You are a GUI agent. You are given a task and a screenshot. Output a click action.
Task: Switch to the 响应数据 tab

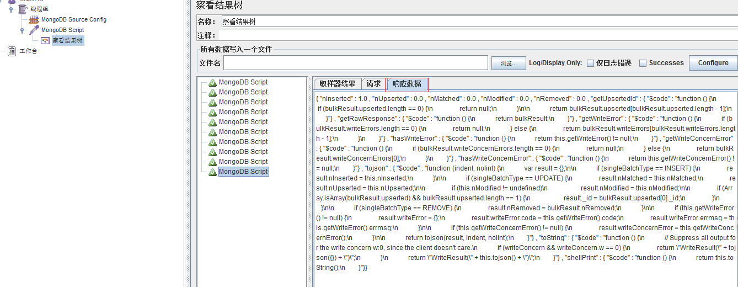[407, 84]
